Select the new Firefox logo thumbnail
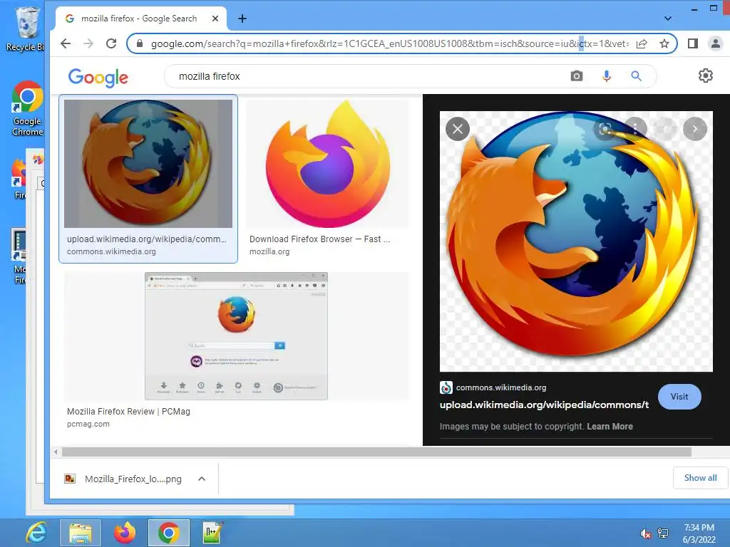This screenshot has height=547, width=730. click(x=327, y=164)
